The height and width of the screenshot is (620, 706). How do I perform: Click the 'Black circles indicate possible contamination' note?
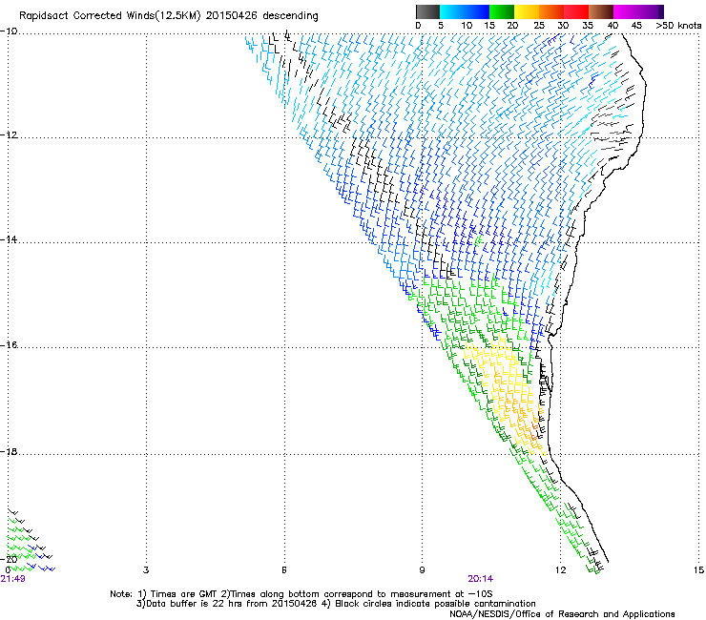pos(435,604)
